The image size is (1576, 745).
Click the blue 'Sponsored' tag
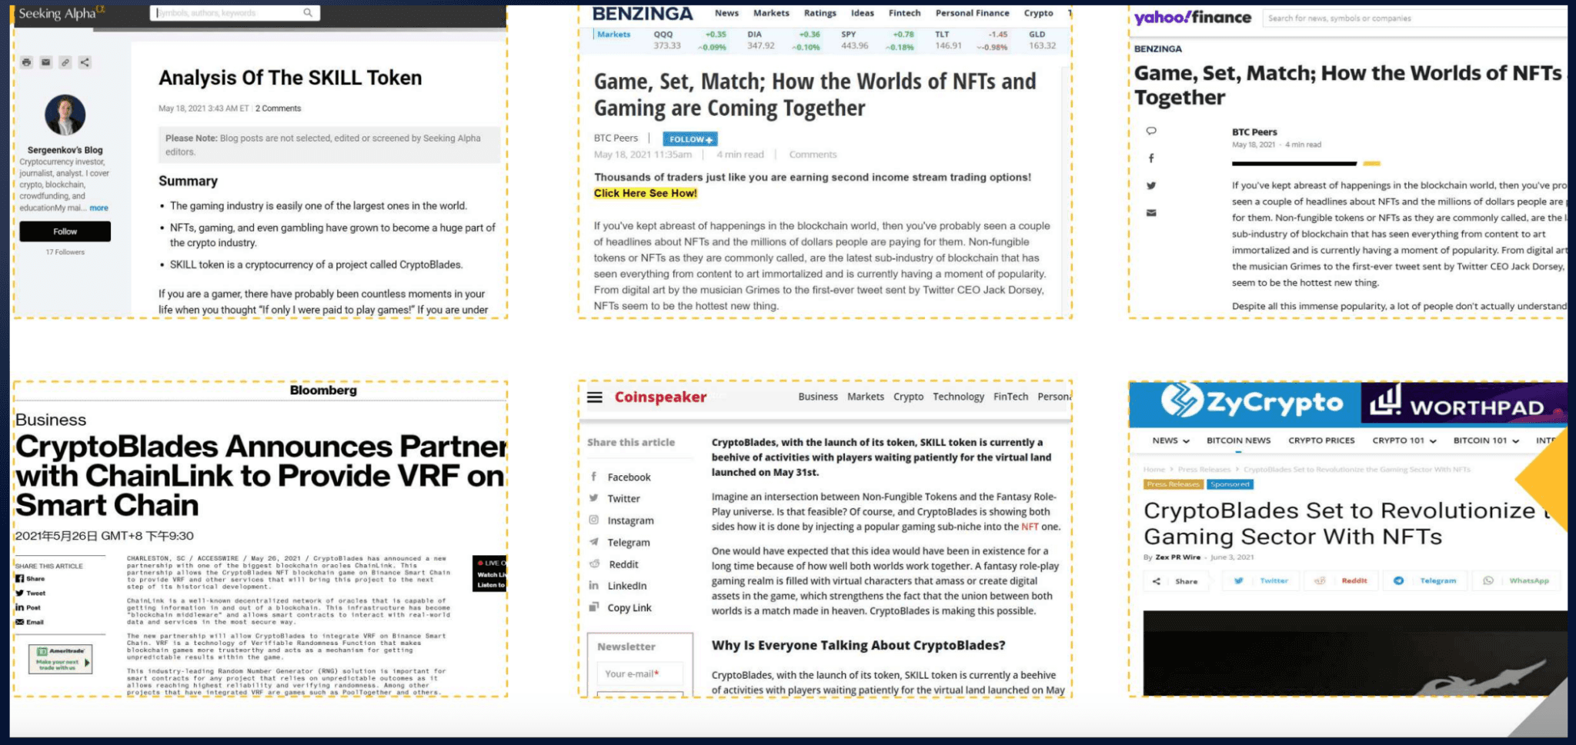(x=1230, y=484)
